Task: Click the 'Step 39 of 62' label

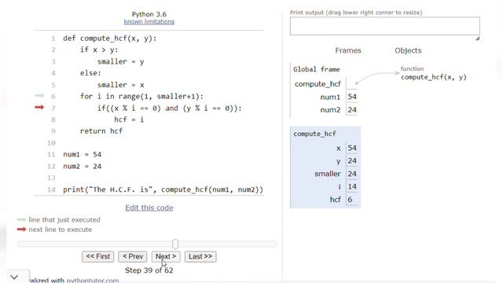Action: click(149, 270)
